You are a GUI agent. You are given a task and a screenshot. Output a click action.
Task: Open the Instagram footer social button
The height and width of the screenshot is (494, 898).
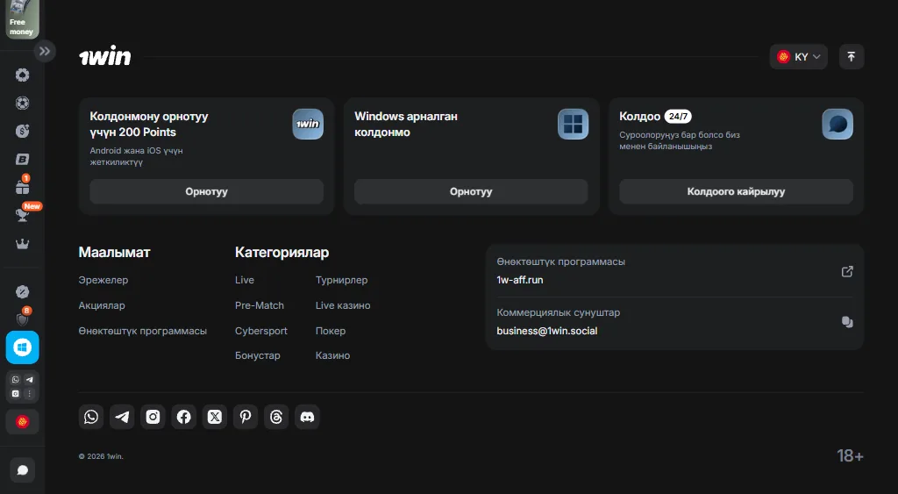pyautogui.click(x=153, y=417)
